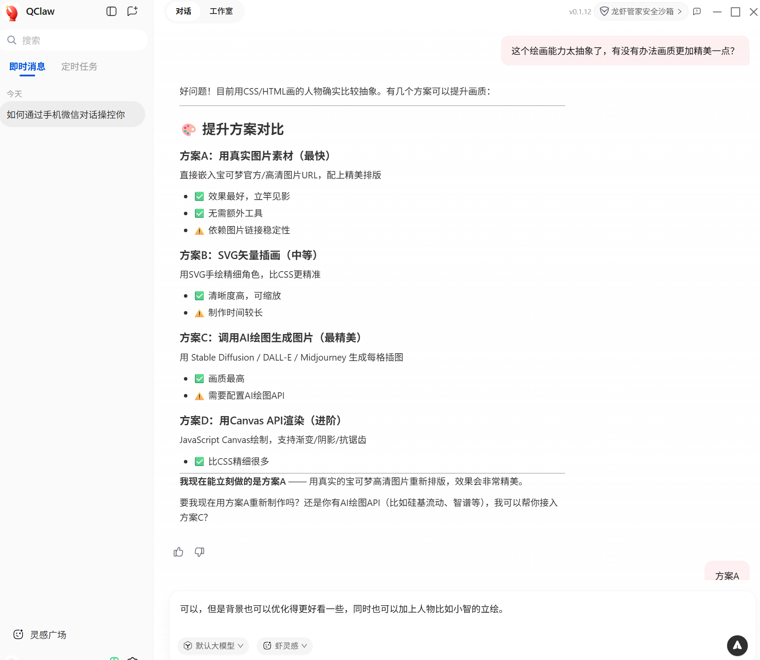Click the palette emoji beside 提升方案对比
Viewport: 760px width, 660px height.
click(x=189, y=129)
